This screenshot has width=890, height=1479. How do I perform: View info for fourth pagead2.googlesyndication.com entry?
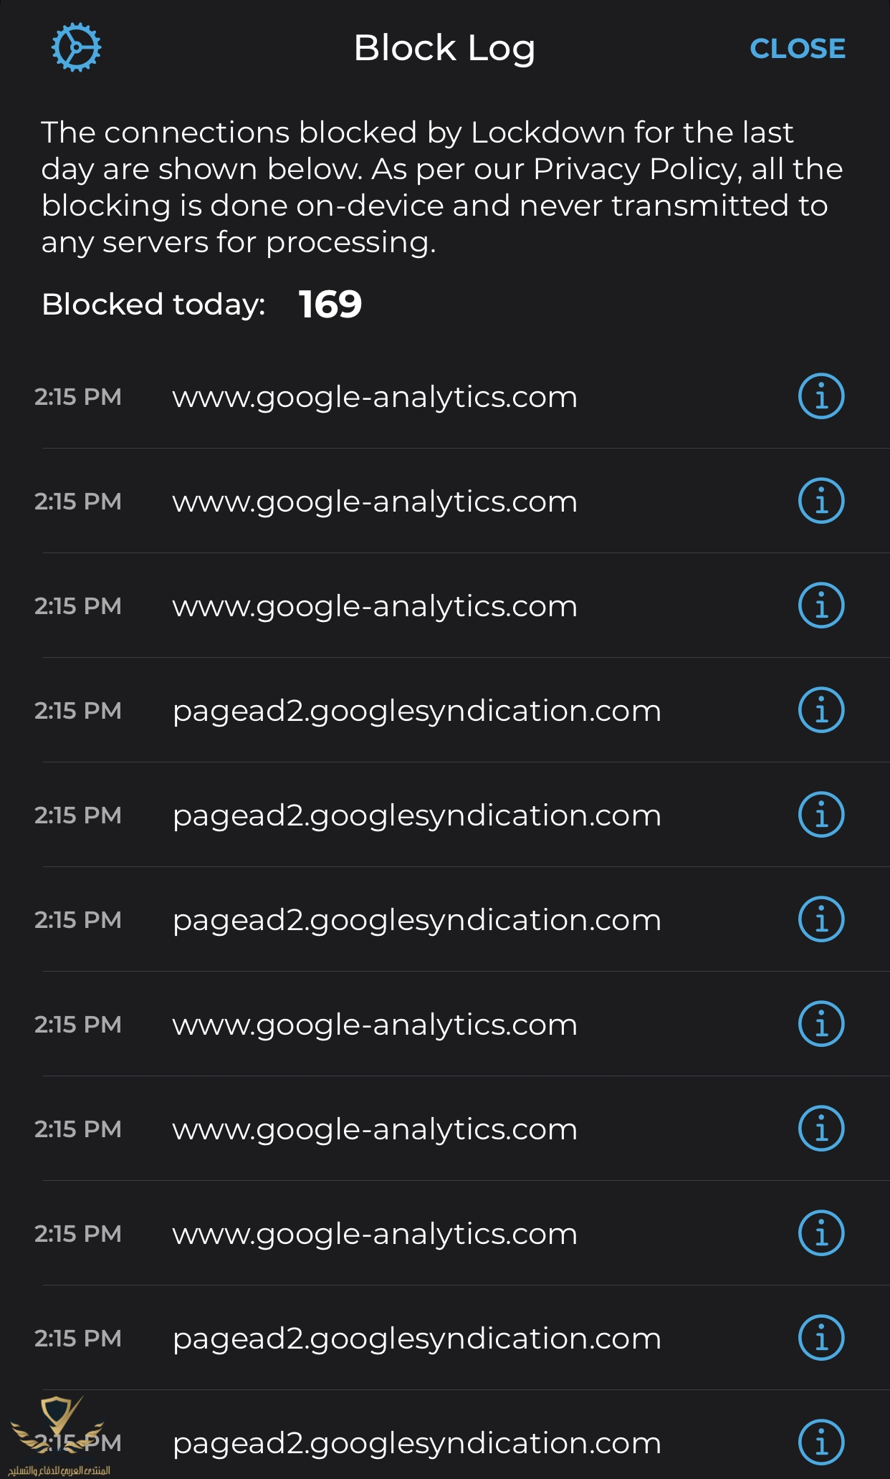coord(821,1338)
